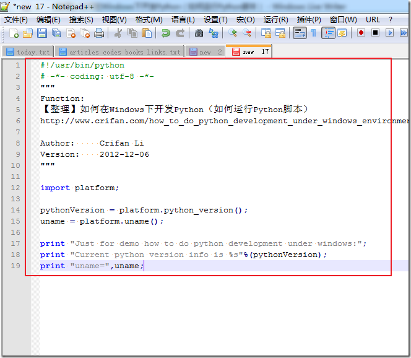The height and width of the screenshot is (358, 411).
Task: Start macro recording with red dot
Action: [x=361, y=33]
